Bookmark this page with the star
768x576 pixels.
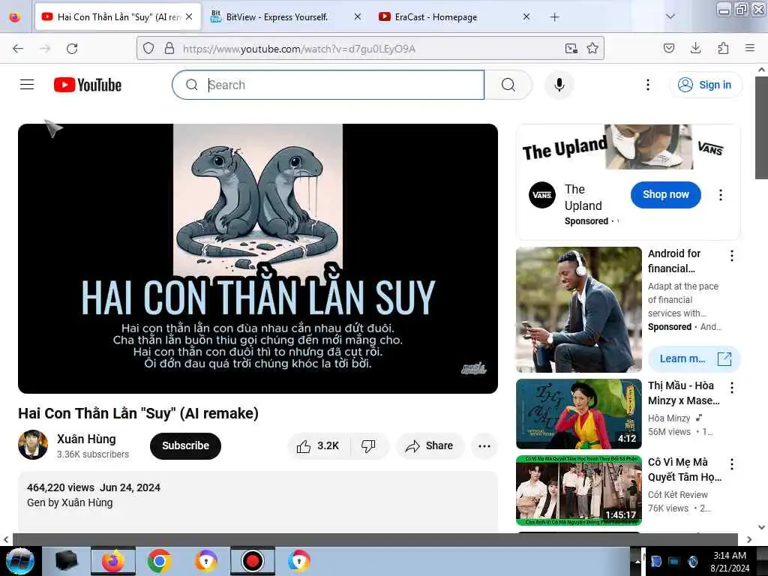[x=592, y=48]
